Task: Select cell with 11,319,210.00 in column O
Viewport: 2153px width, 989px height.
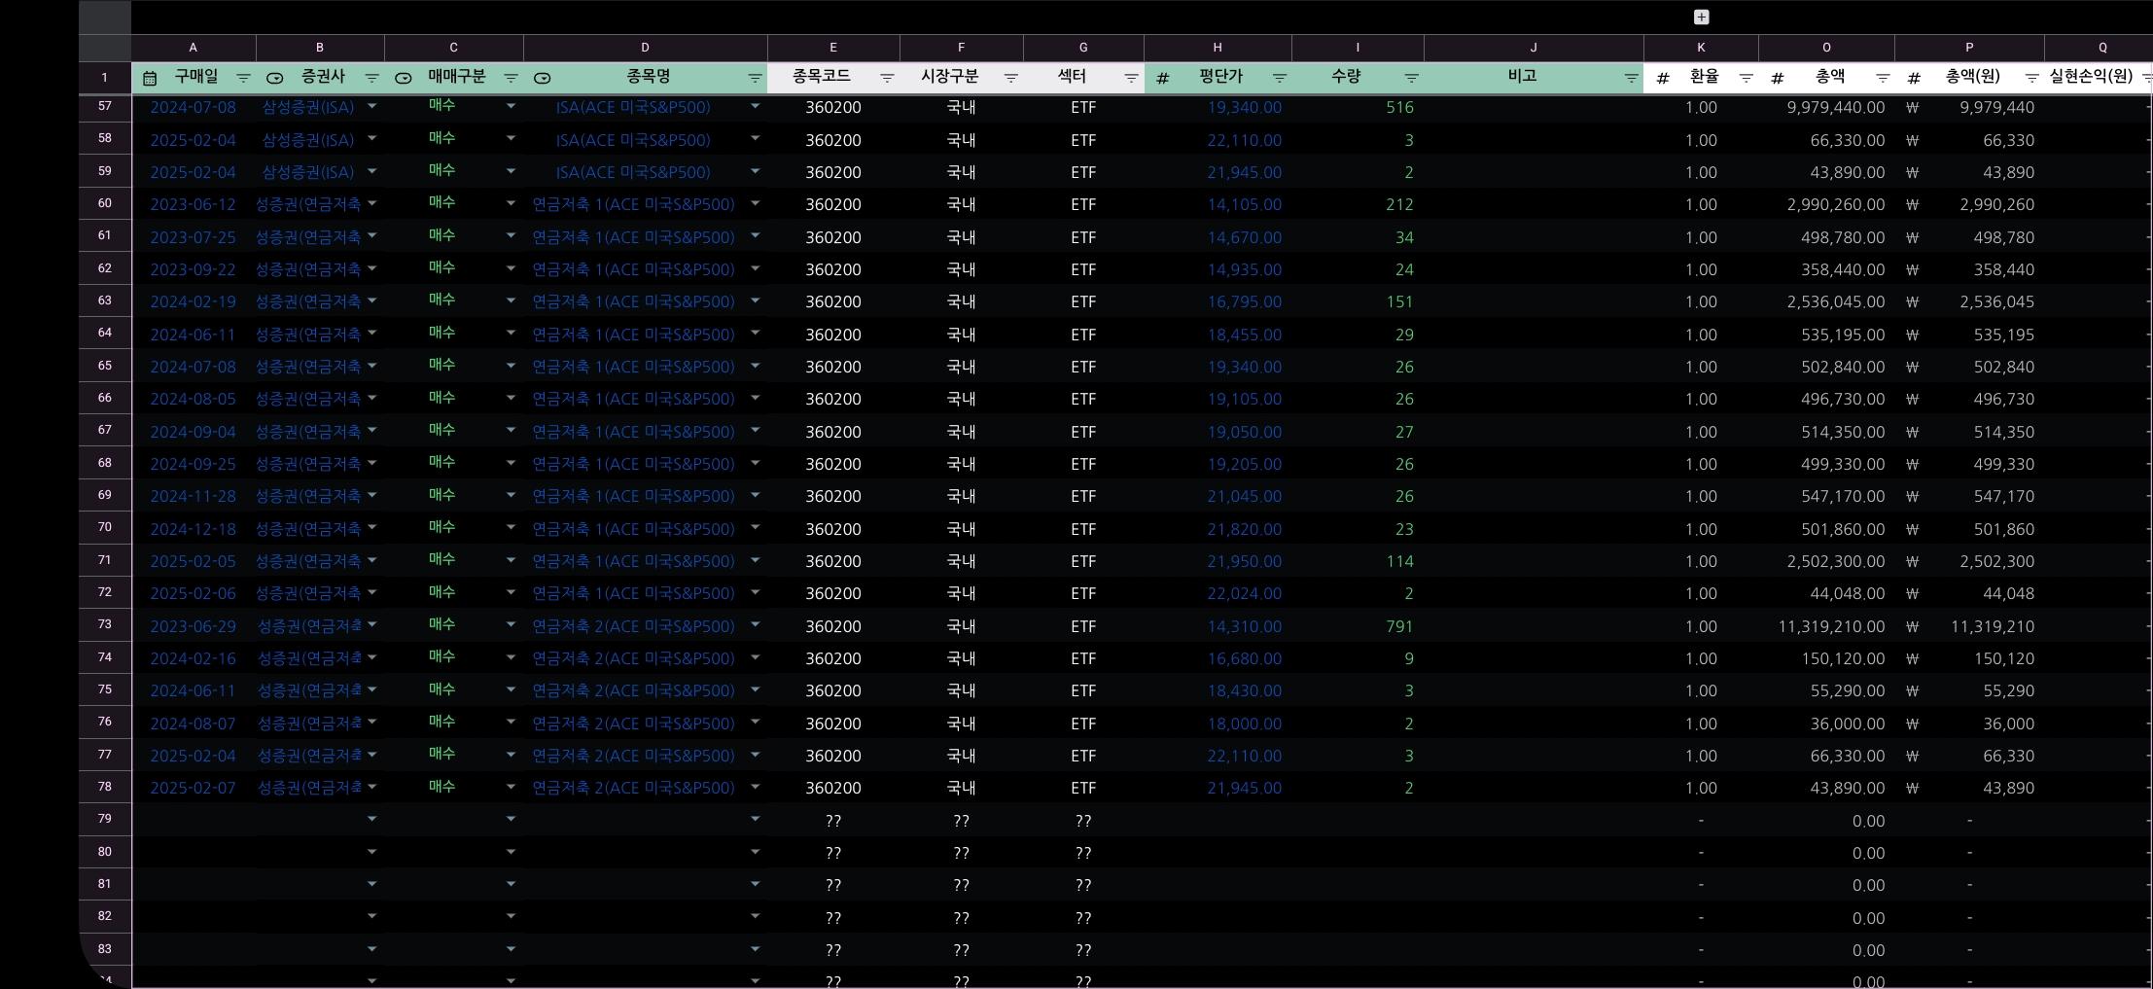Action: pyautogui.click(x=1830, y=626)
